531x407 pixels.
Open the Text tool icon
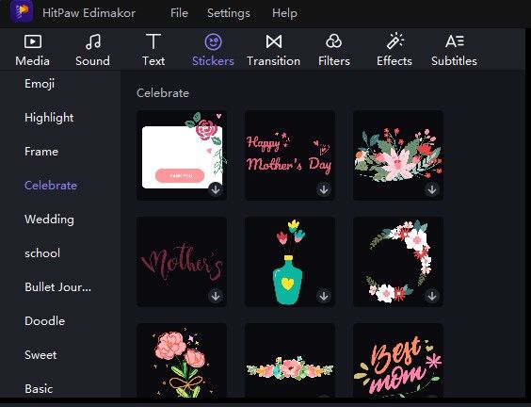[153, 41]
